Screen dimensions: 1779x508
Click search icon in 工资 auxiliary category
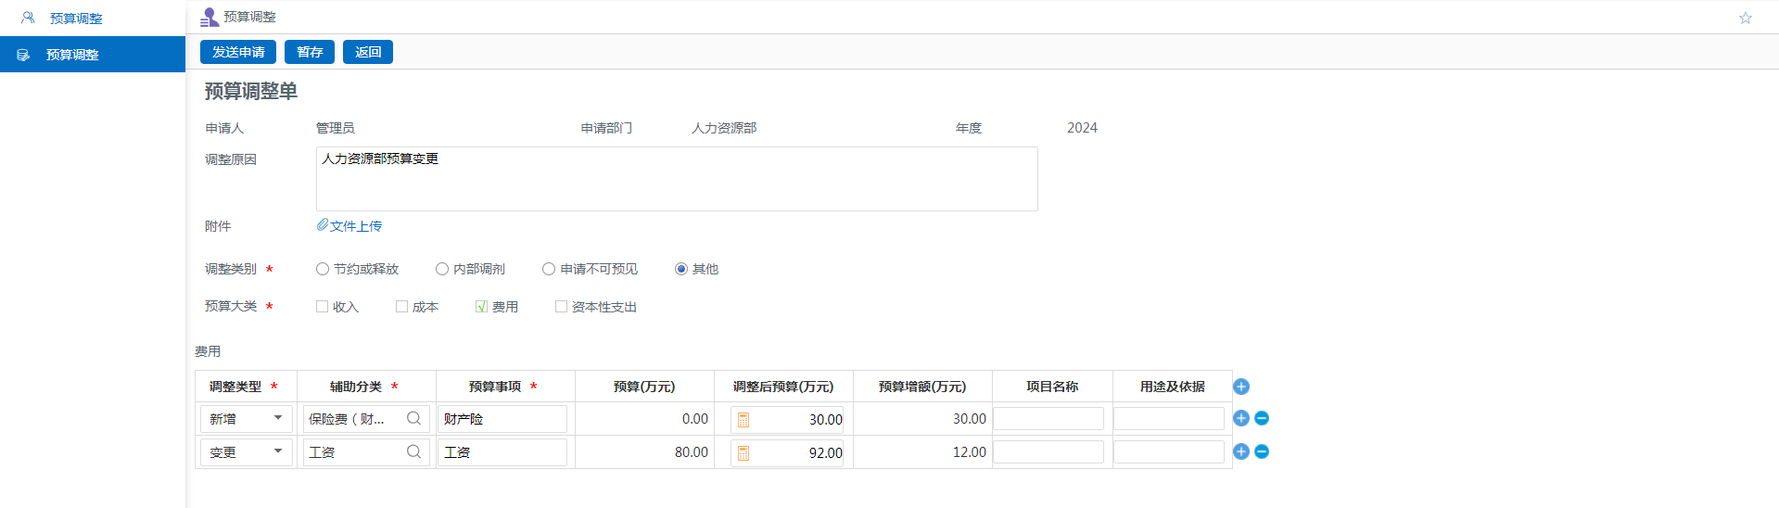[x=413, y=452]
